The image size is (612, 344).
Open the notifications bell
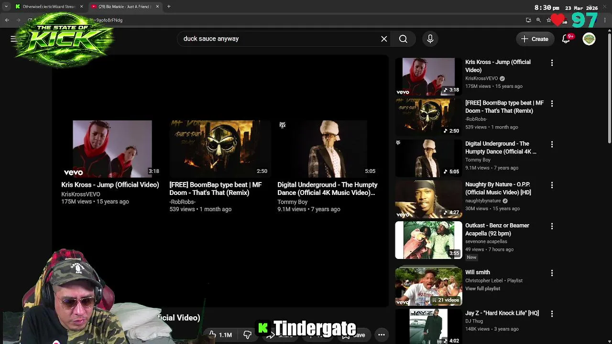tap(566, 39)
